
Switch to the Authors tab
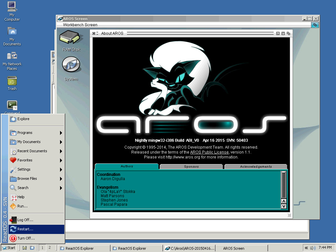(127, 166)
